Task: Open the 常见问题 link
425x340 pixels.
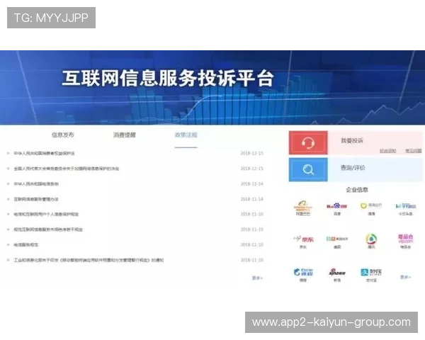Action: pos(414,151)
